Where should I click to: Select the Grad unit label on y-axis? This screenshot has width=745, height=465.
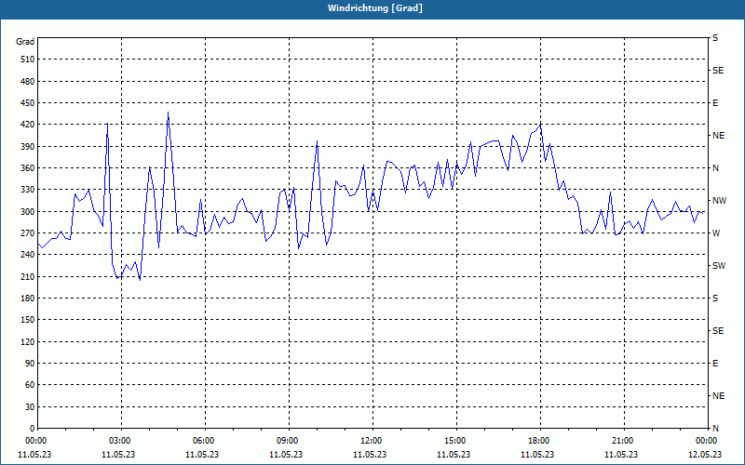coord(25,42)
